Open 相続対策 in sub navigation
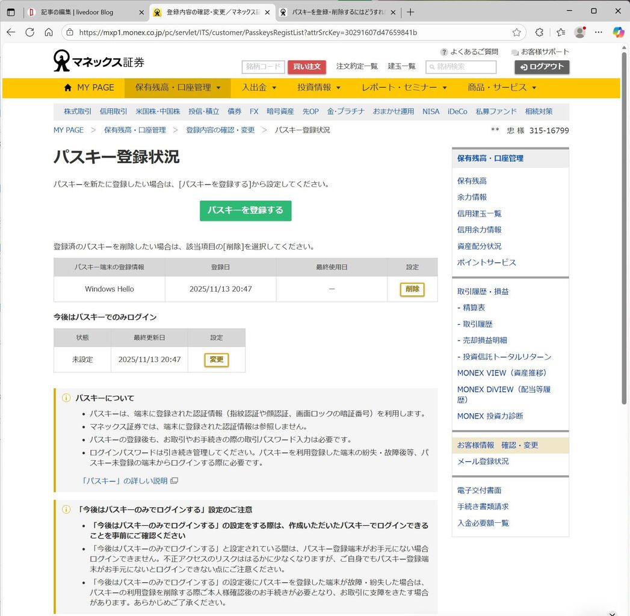Viewport: 630px width, 616px height. click(x=539, y=111)
